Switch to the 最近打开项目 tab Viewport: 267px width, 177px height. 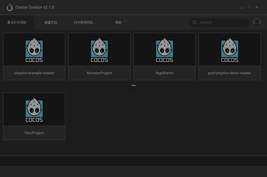(17, 22)
